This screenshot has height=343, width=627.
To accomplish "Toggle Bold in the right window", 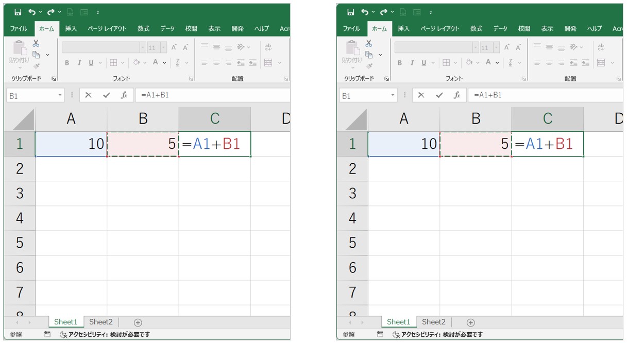I will [400, 63].
